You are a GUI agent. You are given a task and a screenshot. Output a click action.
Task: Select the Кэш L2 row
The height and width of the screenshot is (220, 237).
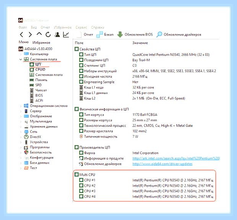click(132, 98)
